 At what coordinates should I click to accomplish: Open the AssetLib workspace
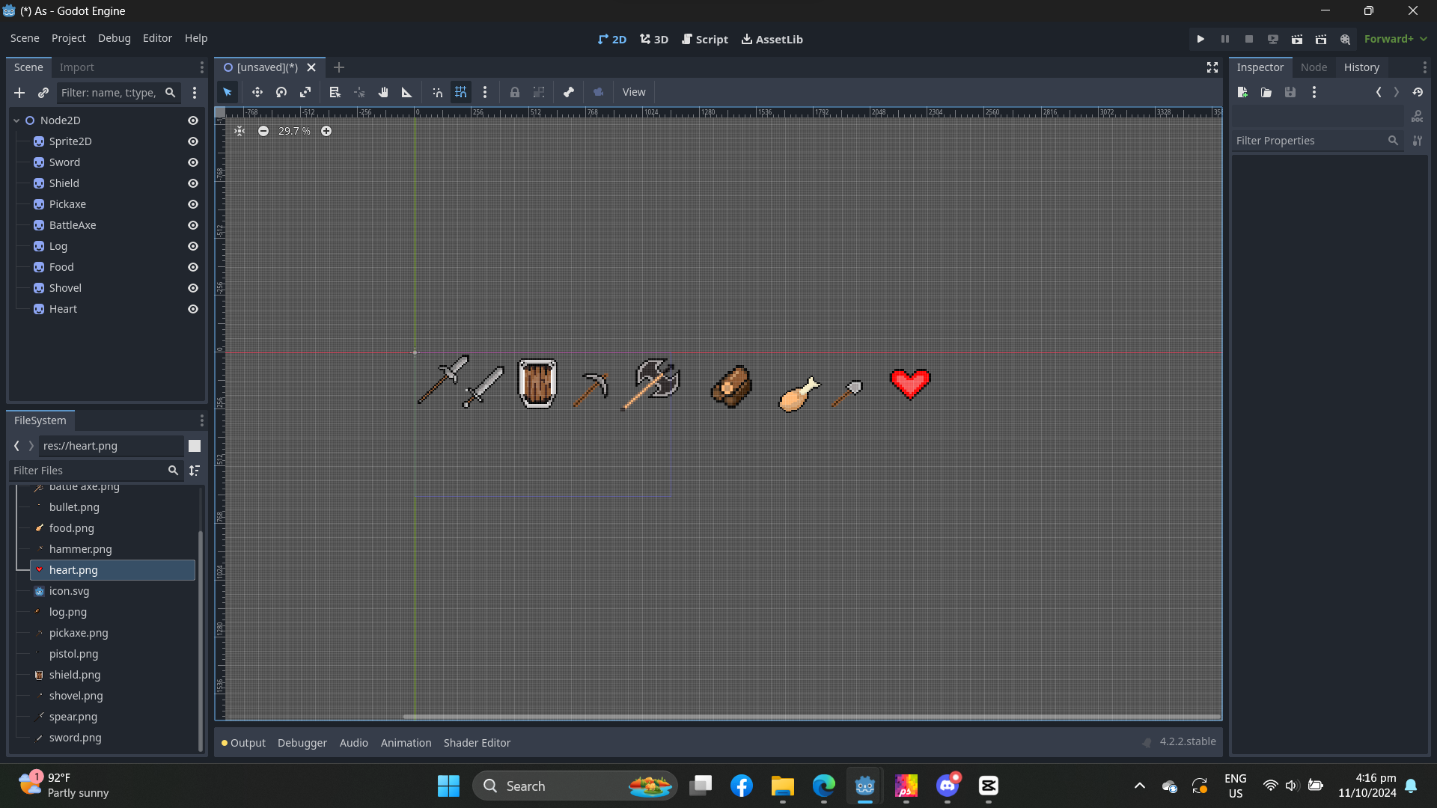772,39
